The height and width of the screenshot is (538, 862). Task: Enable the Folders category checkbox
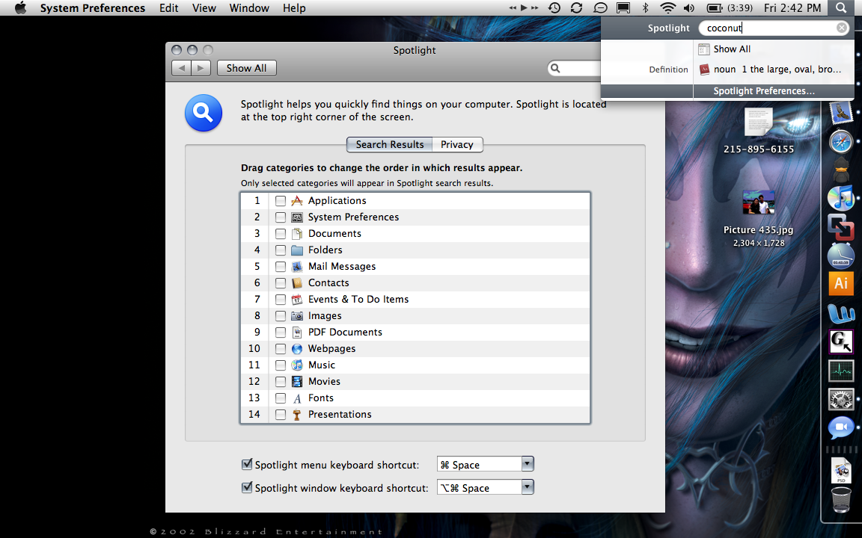pos(281,250)
